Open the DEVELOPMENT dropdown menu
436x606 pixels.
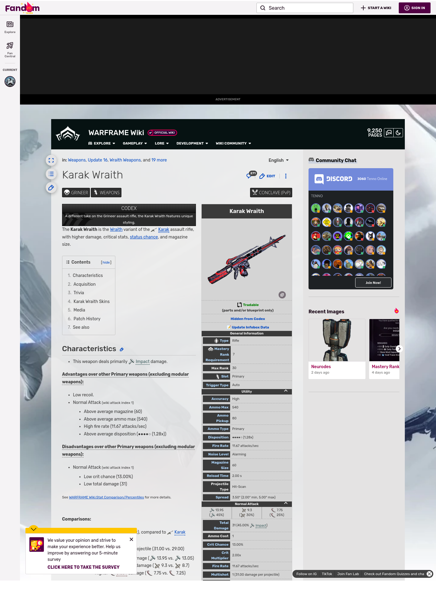point(192,143)
